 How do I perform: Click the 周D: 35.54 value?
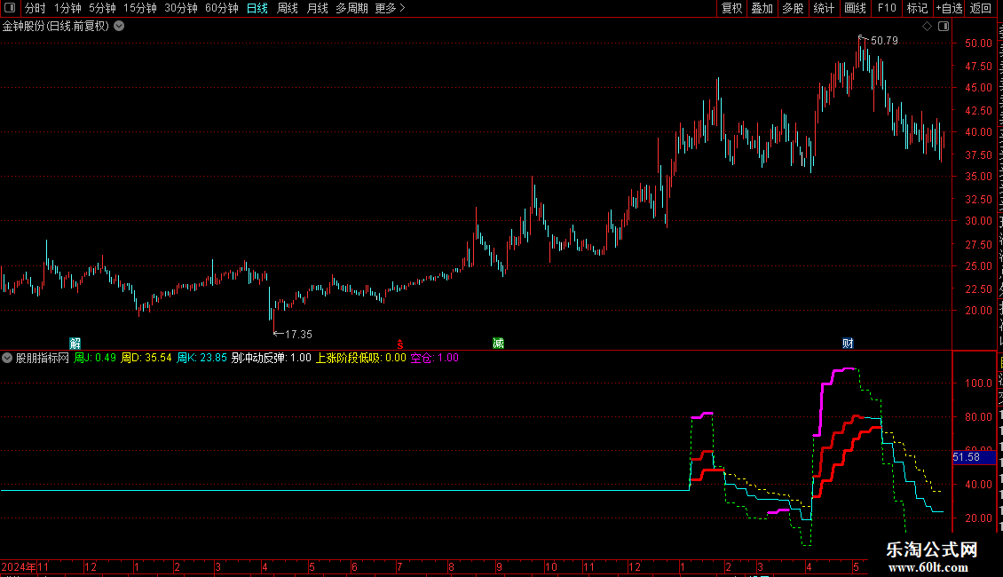(146, 359)
